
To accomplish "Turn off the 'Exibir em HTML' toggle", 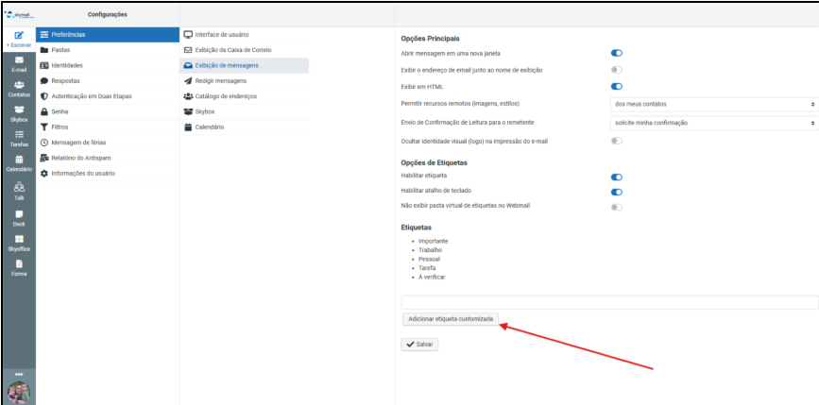I will [x=617, y=87].
